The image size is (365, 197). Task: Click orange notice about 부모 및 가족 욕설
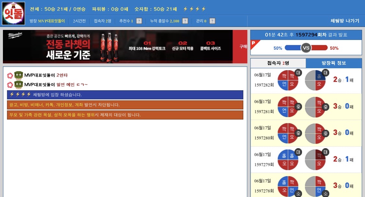tap(125, 115)
